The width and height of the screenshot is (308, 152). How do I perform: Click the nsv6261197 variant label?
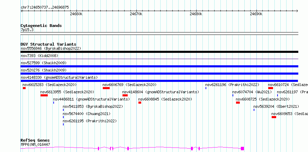(x=292, y=92)
